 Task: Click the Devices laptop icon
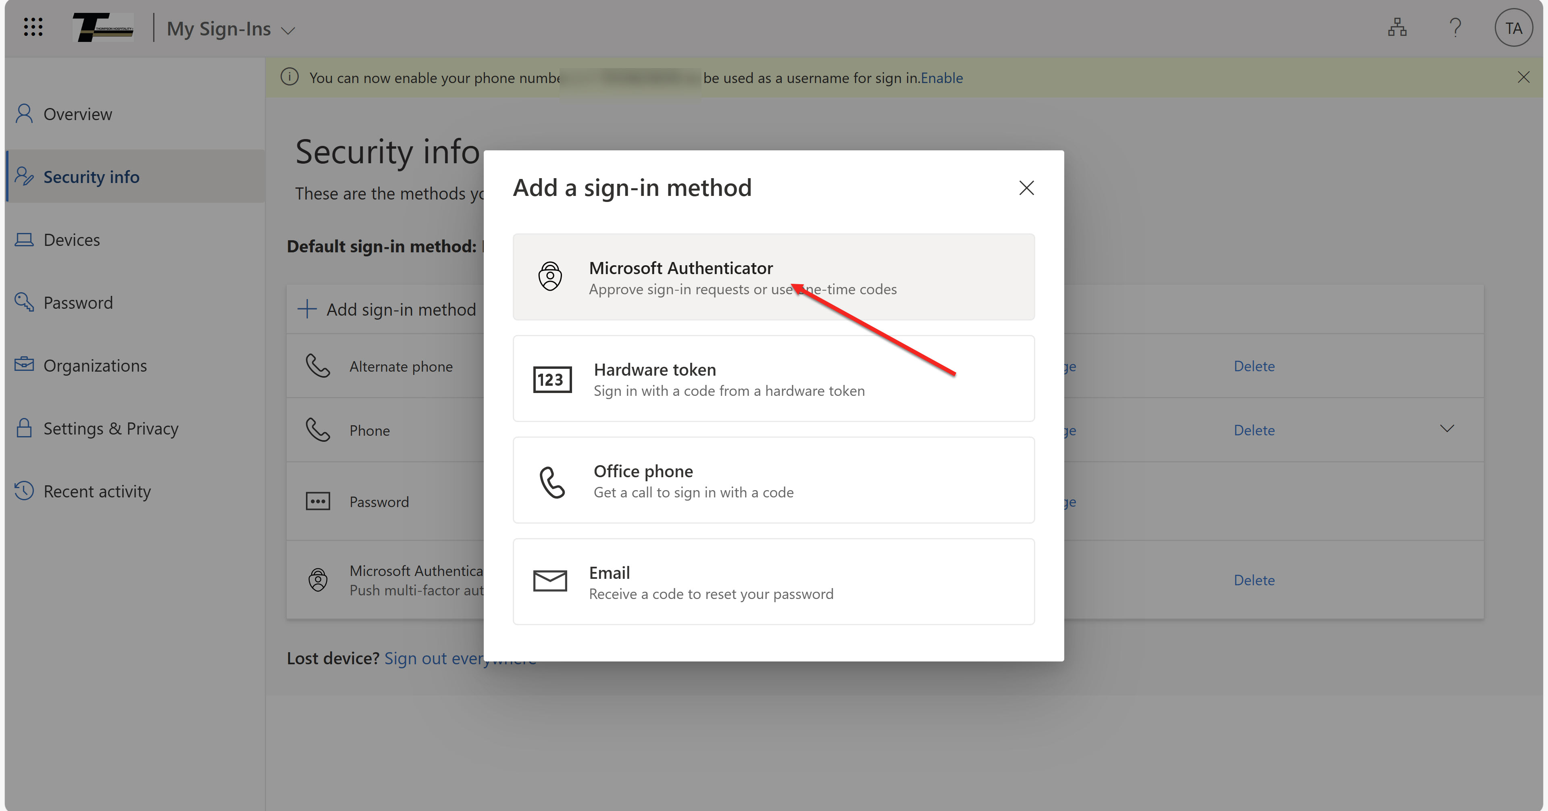tap(24, 240)
